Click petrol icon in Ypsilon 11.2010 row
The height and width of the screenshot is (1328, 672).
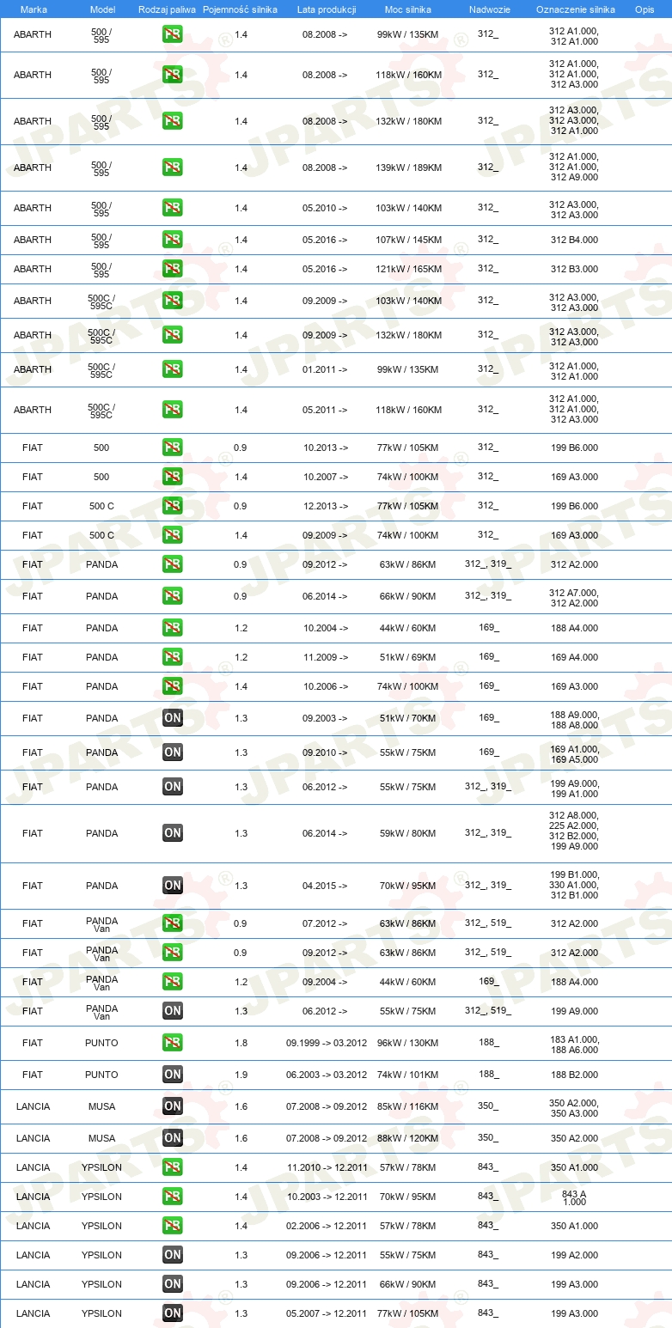[x=173, y=1167]
